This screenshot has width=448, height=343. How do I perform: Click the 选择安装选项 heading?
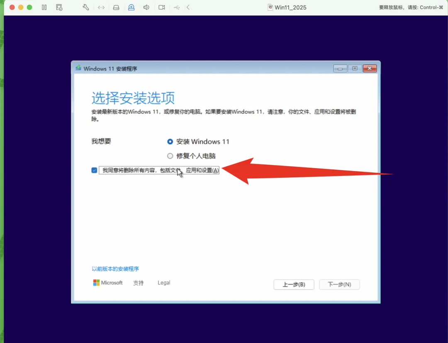(x=133, y=98)
